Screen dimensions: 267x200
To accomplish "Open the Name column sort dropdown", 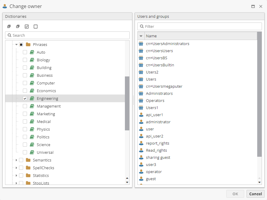I will point(141,36).
